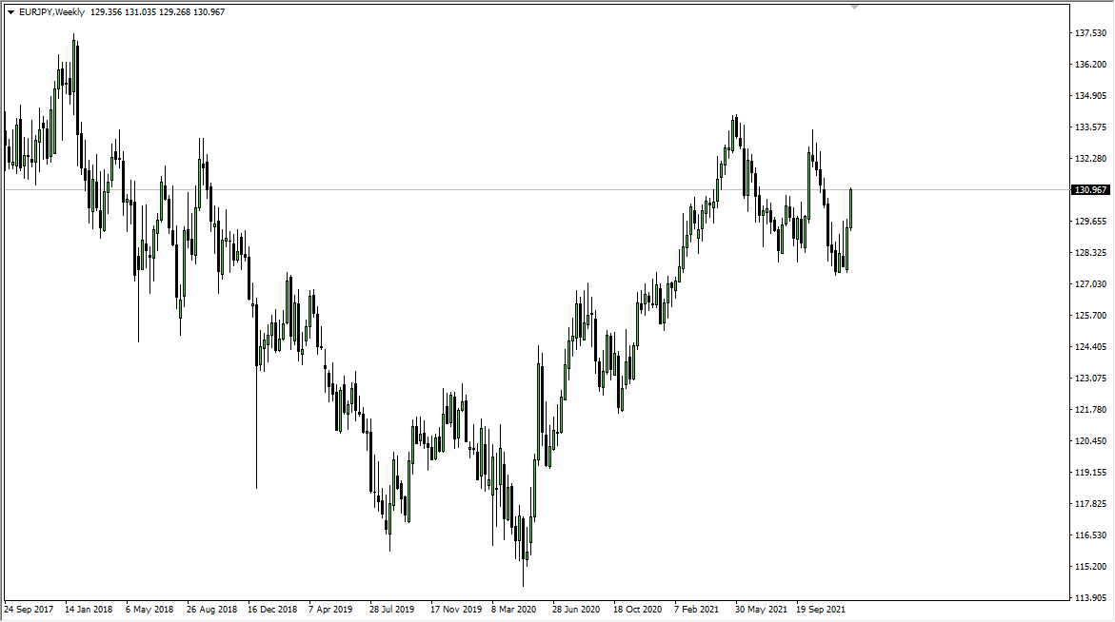This screenshot has height=622, width=1115.
Task: Select the rightmost latest weekly candle
Action: (x=851, y=209)
